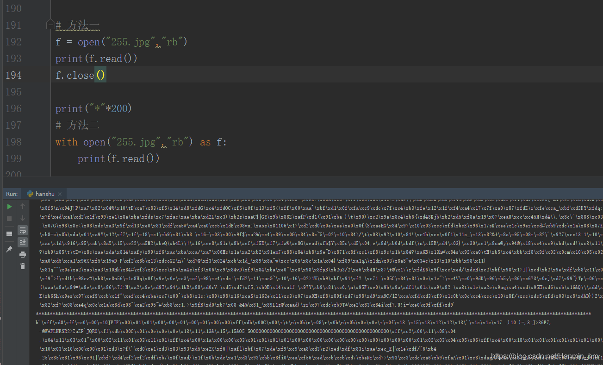603x365 pixels.
Task: Rerun the hanshu script with green arrow
Action: (x=9, y=206)
